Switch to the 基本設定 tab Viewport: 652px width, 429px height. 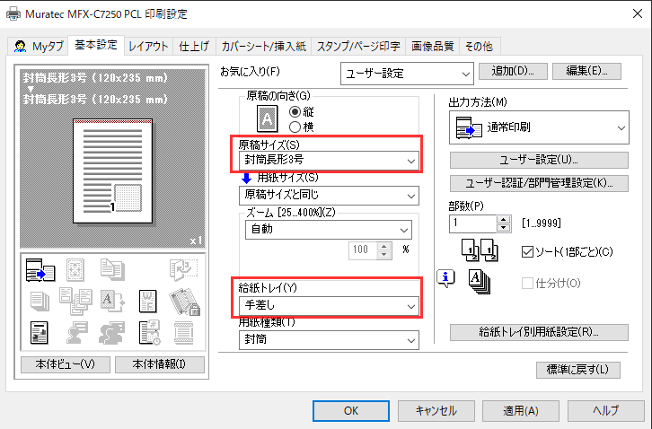(95, 45)
